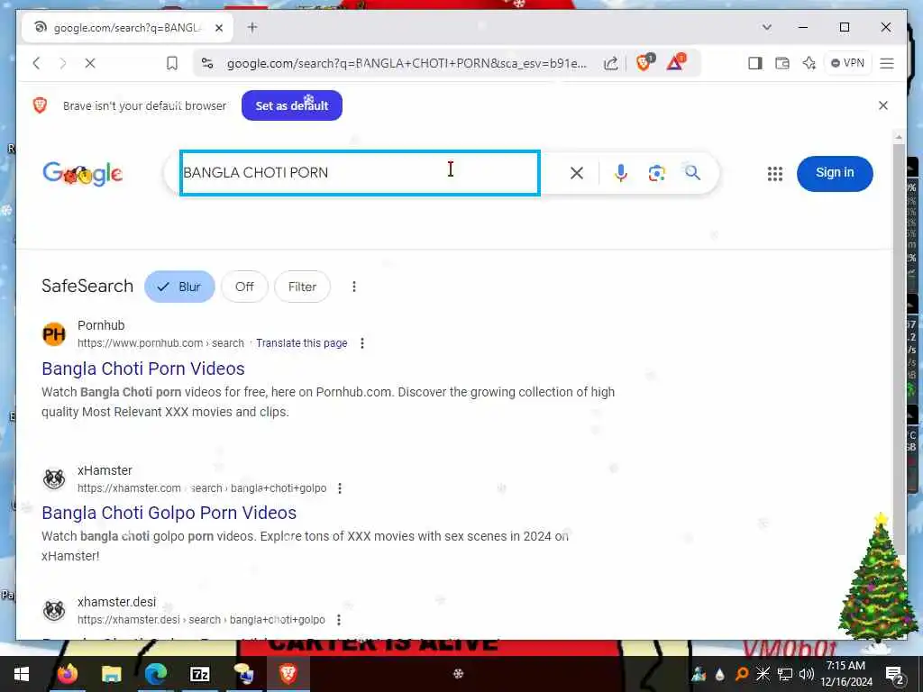Open File Explorer from taskbar
Image resolution: width=923 pixels, height=692 pixels.
click(x=111, y=674)
